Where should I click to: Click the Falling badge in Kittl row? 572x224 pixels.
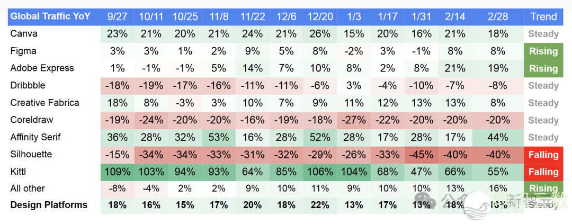543,172
